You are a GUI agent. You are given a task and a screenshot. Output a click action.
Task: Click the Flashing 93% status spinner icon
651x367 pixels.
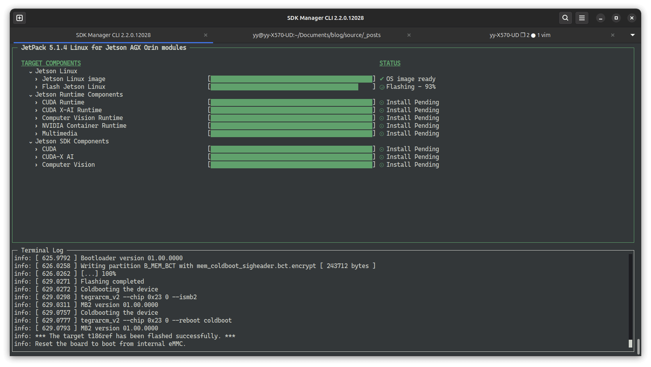tap(382, 87)
